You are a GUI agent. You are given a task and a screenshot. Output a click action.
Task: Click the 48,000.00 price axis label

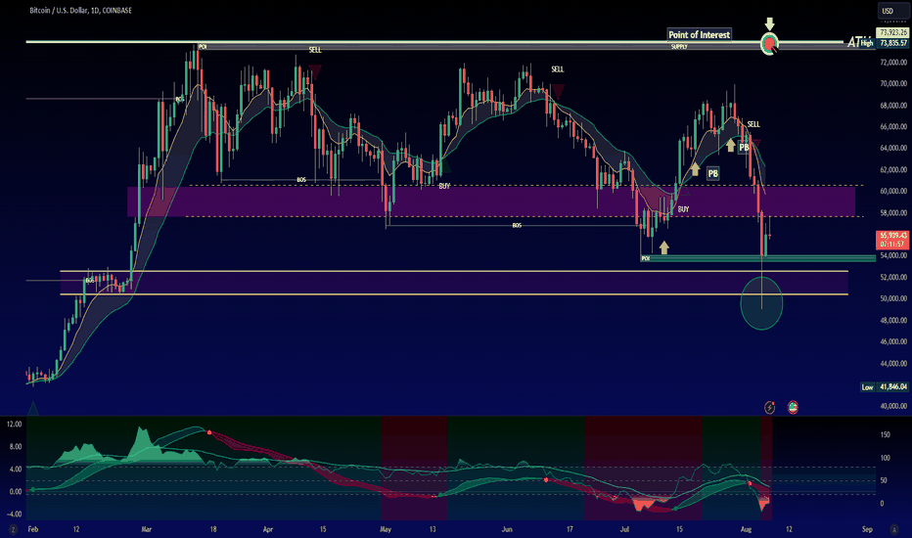[x=893, y=320]
